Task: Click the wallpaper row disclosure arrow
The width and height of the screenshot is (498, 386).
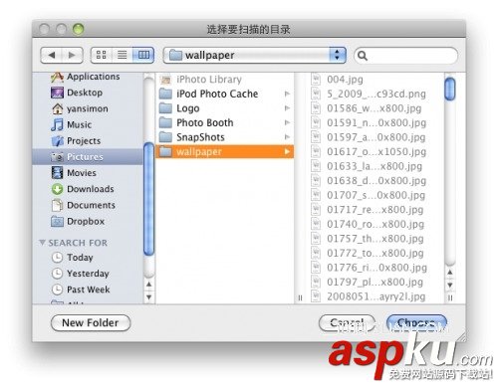Action: 287,152
